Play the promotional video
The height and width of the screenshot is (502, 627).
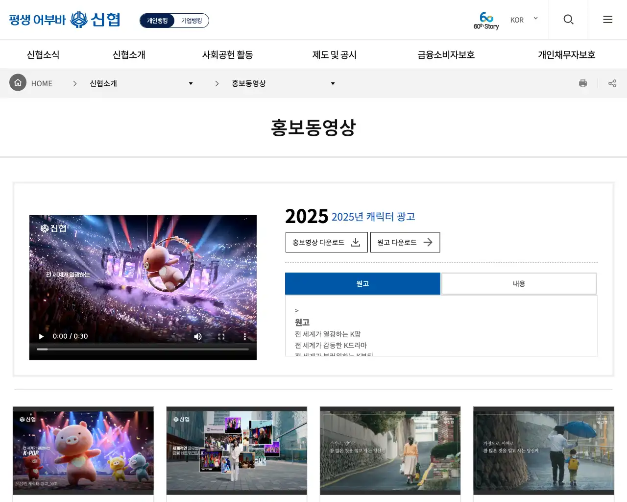pos(41,336)
